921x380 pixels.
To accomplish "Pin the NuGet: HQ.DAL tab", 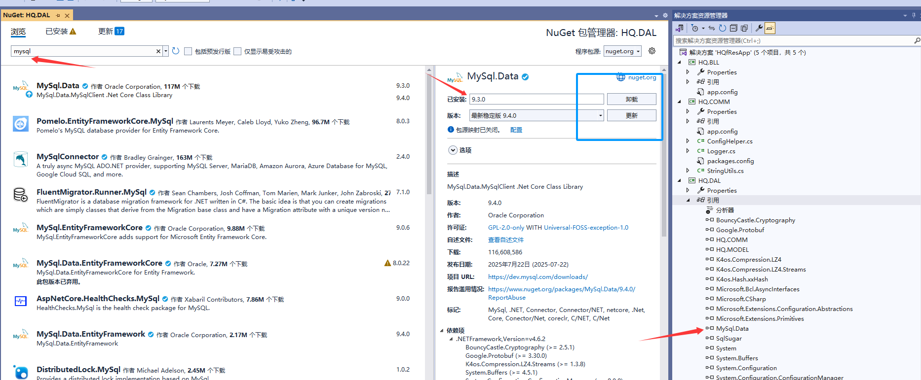I will 58,16.
